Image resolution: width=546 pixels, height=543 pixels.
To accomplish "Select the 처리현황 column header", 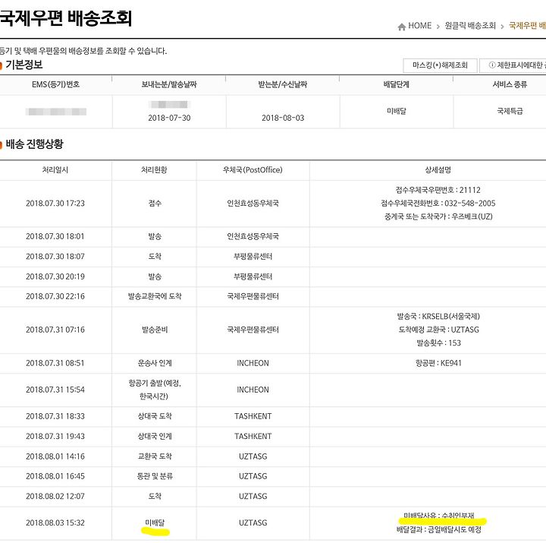I will point(154,170).
